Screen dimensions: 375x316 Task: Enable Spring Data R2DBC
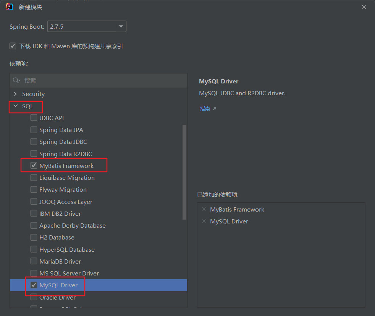[x=34, y=153]
